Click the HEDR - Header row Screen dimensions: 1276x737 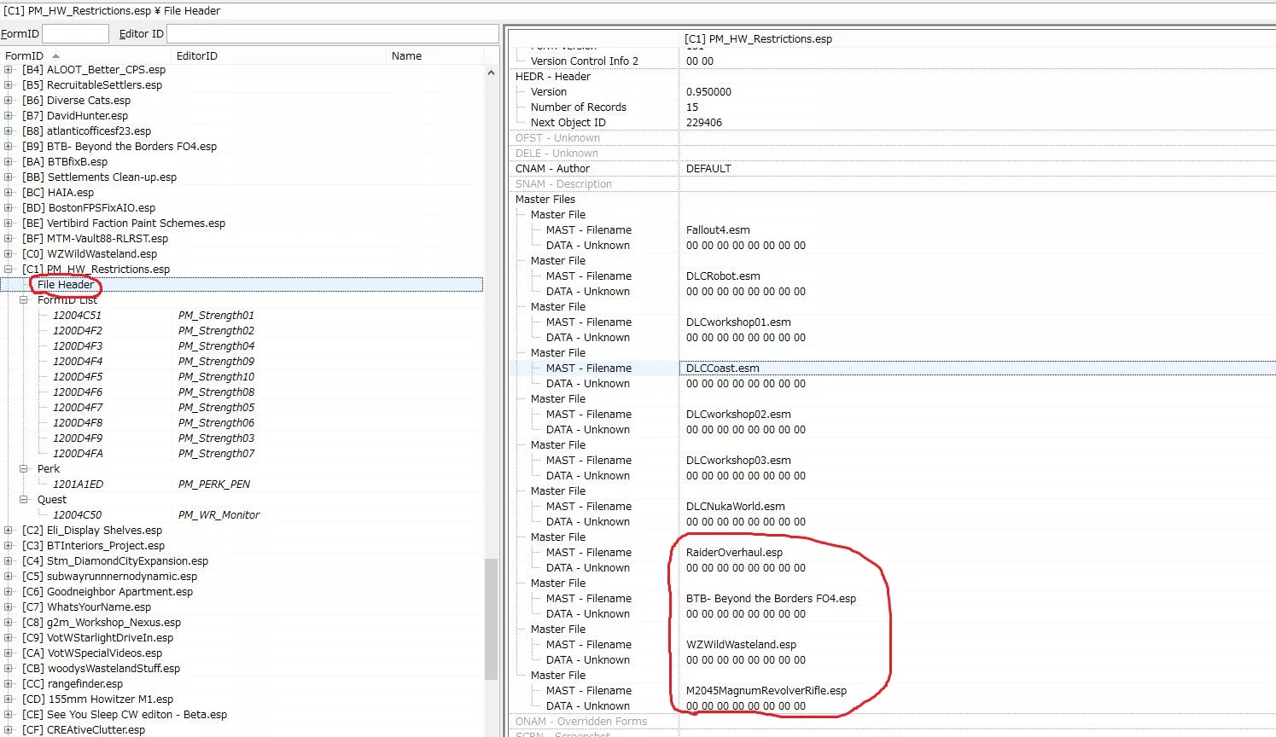[553, 77]
